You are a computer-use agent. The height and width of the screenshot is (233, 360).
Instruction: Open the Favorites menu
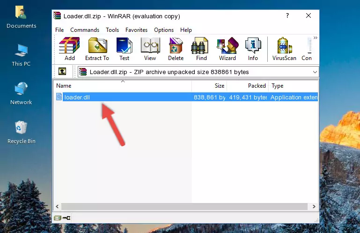(136, 30)
